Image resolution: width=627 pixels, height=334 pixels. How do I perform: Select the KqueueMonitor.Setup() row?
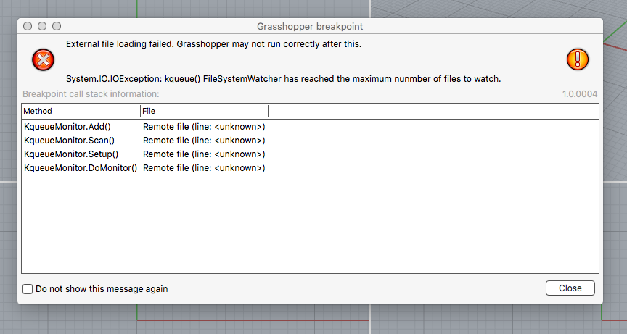310,154
